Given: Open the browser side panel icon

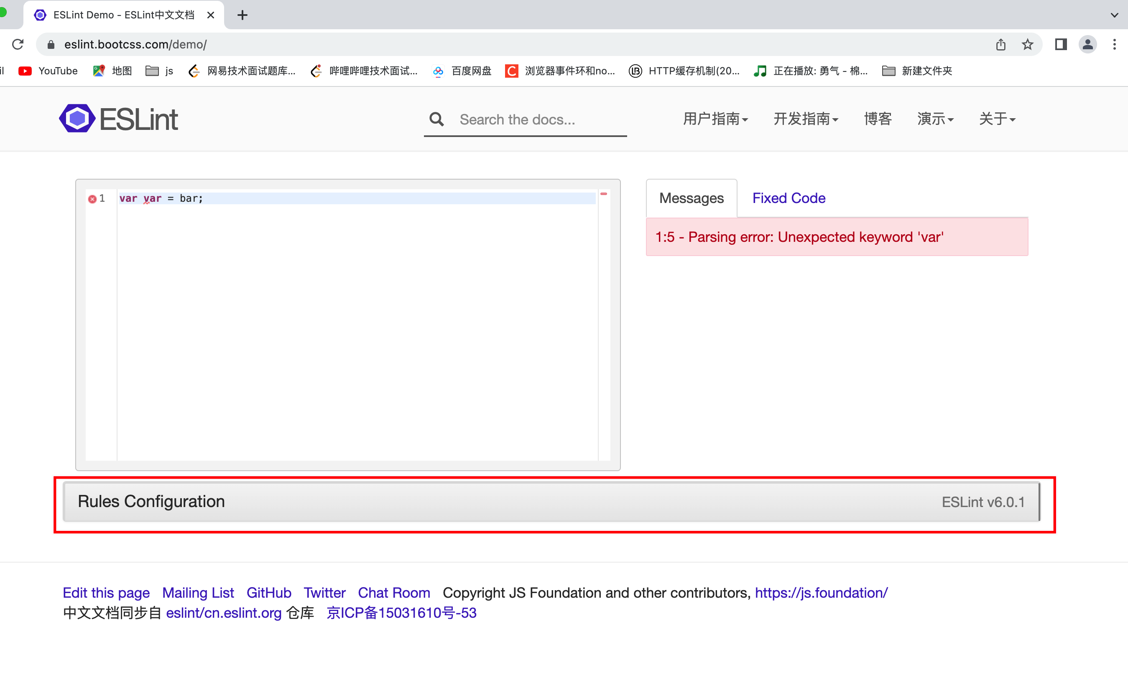Looking at the screenshot, I should (x=1061, y=44).
